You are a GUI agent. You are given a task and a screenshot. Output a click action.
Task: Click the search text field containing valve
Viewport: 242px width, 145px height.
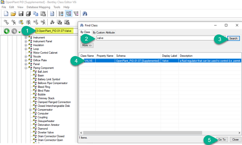[x=161, y=38]
